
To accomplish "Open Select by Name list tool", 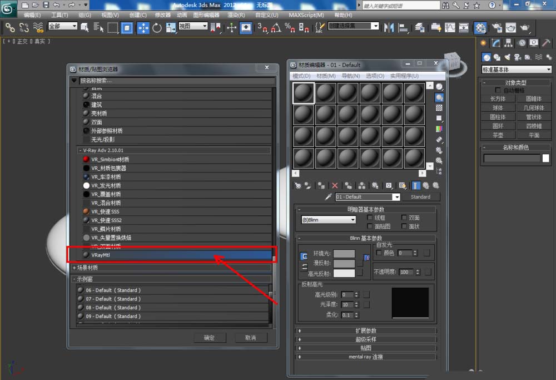I will click(98, 28).
